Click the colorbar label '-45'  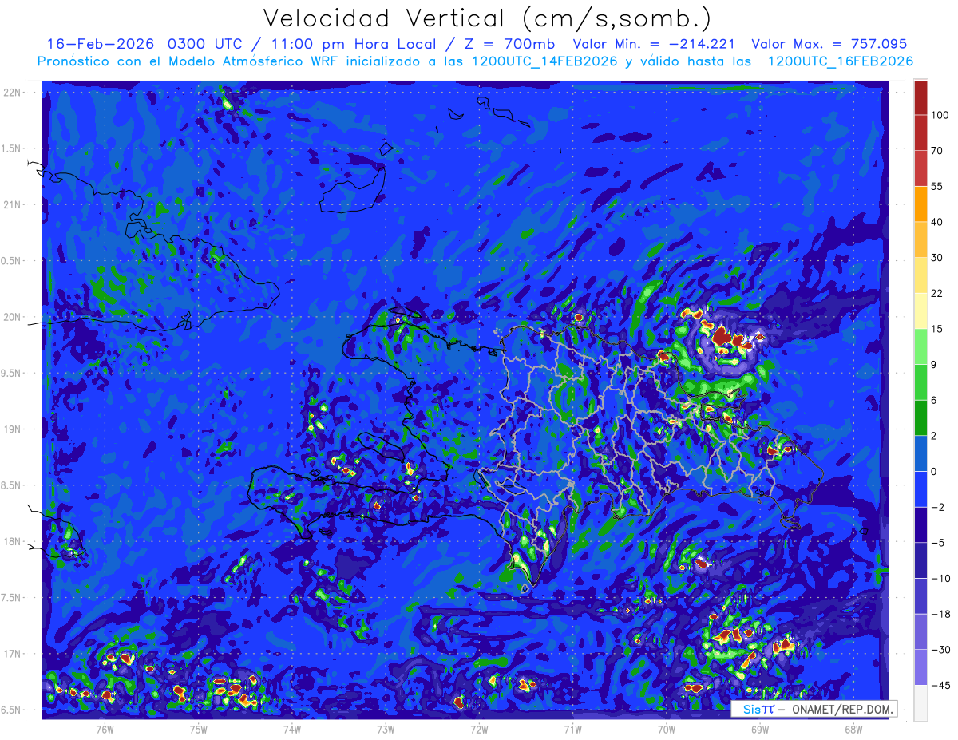pos(940,685)
